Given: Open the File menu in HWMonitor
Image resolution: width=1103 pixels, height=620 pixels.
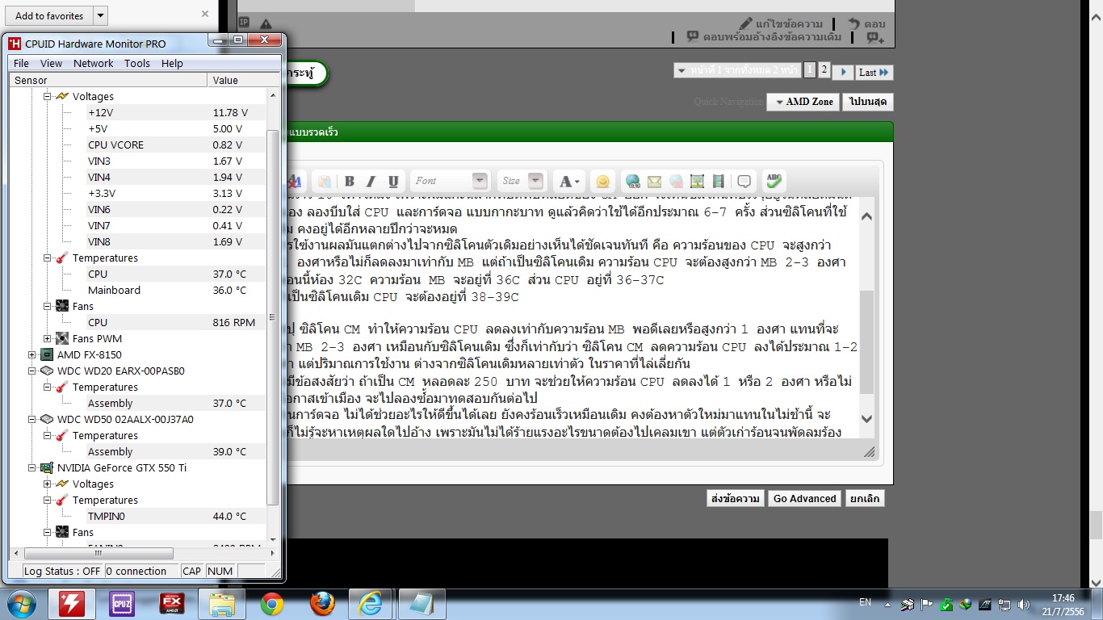Looking at the screenshot, I should pyautogui.click(x=21, y=63).
